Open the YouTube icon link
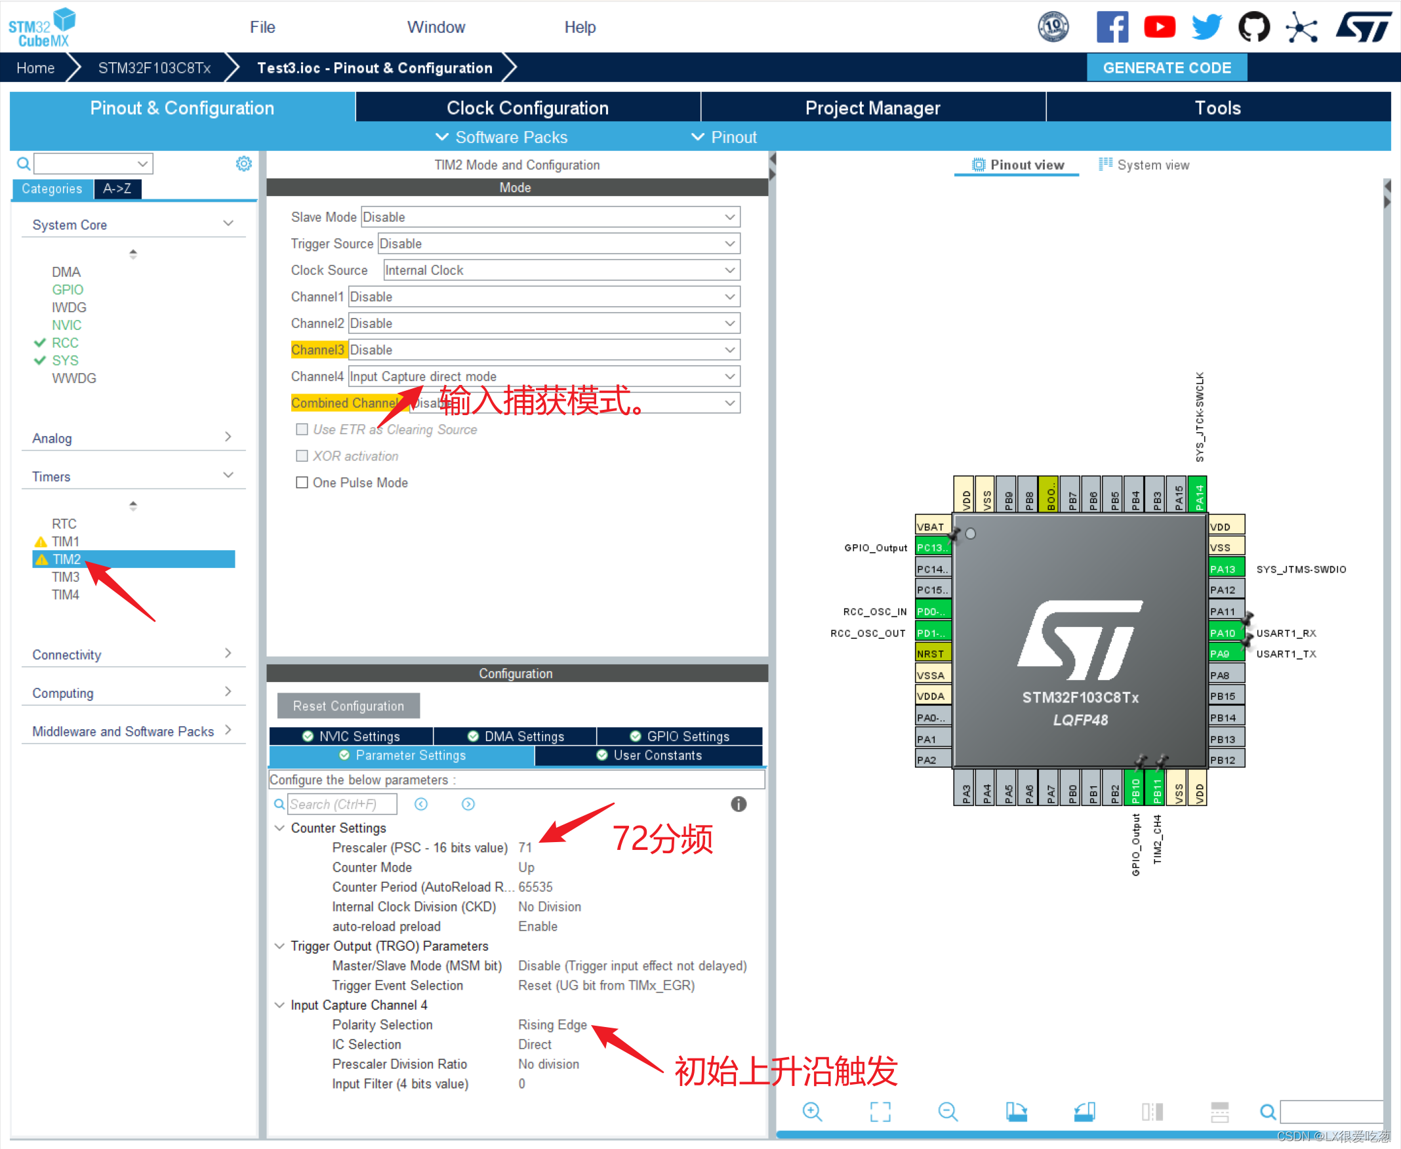 click(1160, 27)
